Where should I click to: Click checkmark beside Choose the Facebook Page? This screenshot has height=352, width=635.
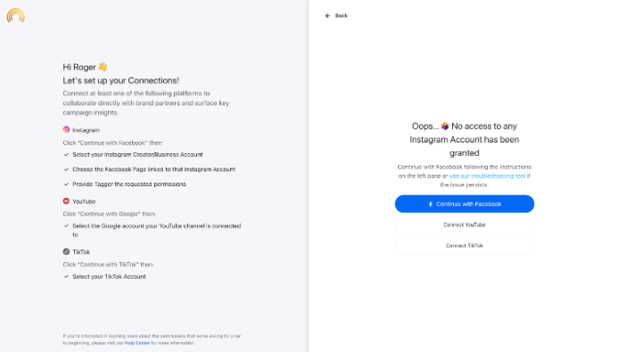pyautogui.click(x=66, y=169)
